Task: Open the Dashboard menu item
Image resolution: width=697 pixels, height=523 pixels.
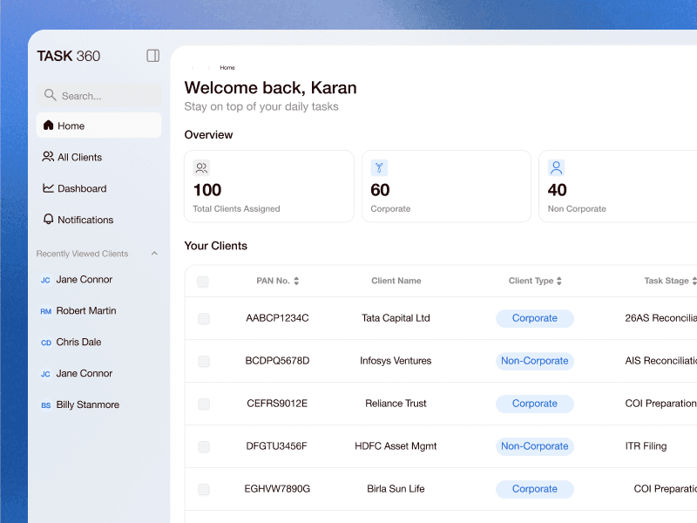Action: (98, 188)
